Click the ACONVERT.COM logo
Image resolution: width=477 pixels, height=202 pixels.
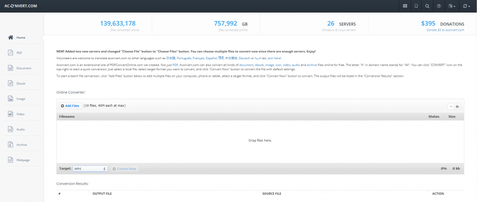pos(20,6)
